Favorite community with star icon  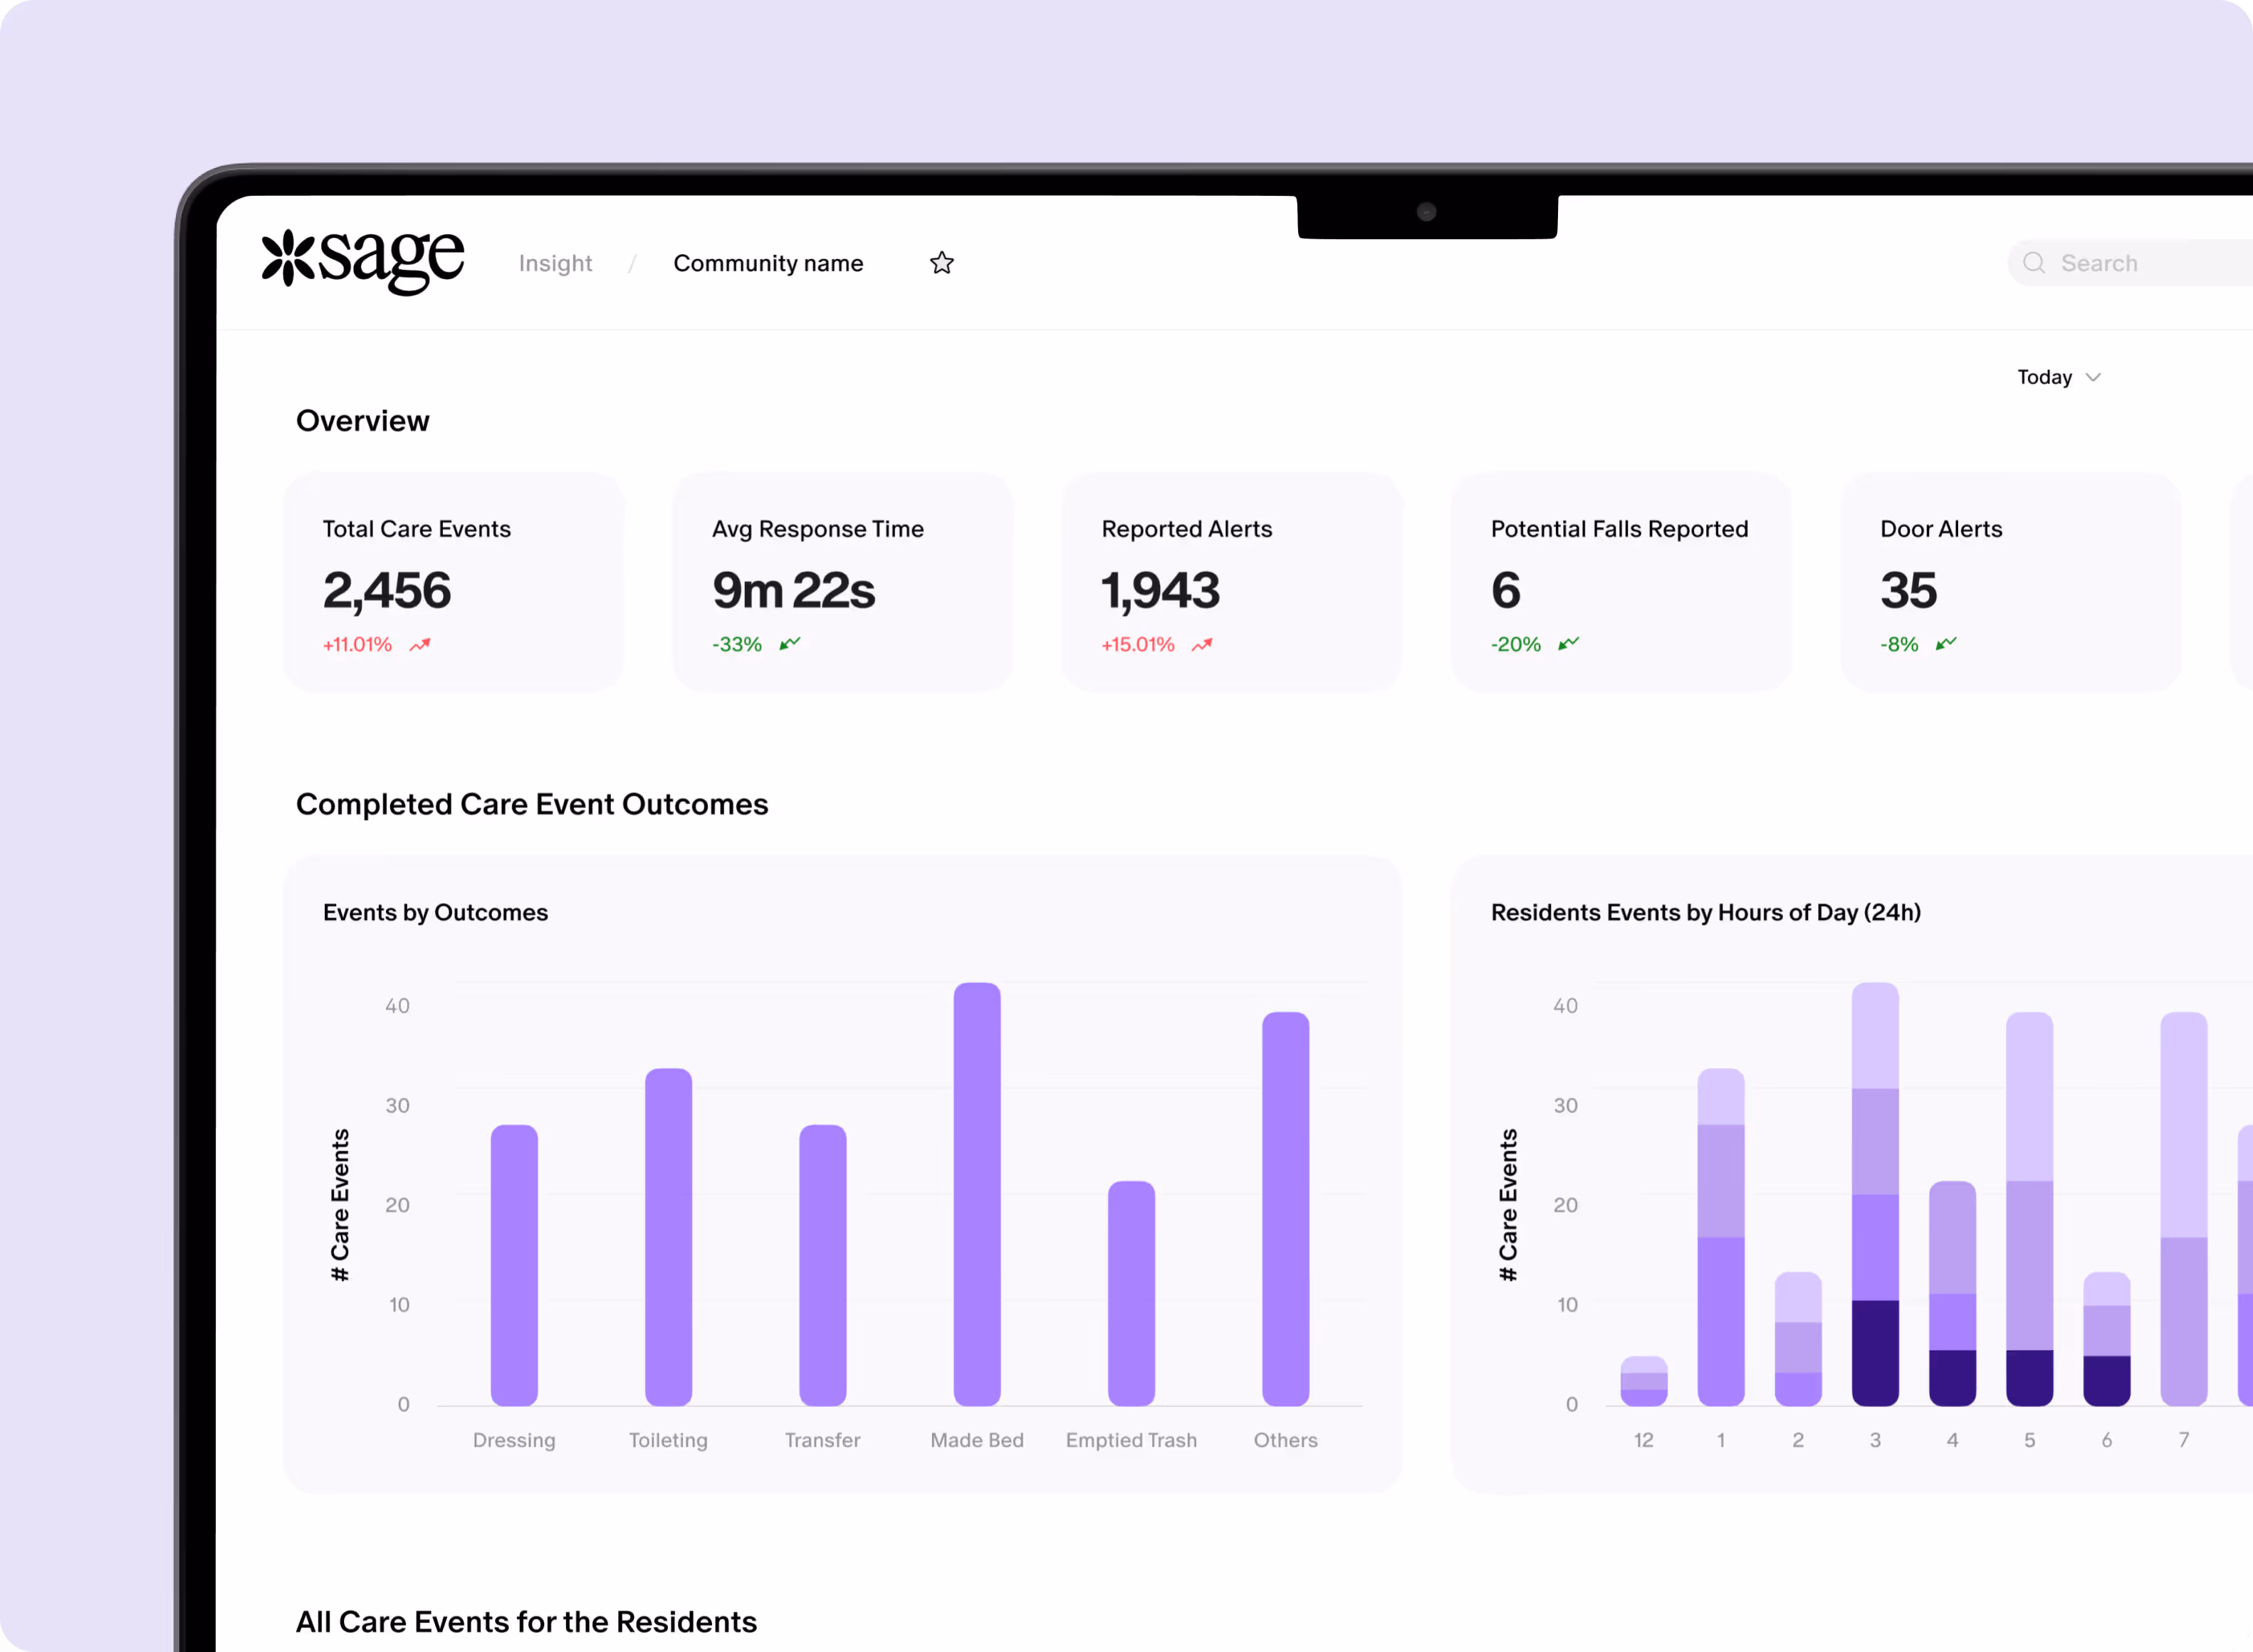click(x=941, y=263)
